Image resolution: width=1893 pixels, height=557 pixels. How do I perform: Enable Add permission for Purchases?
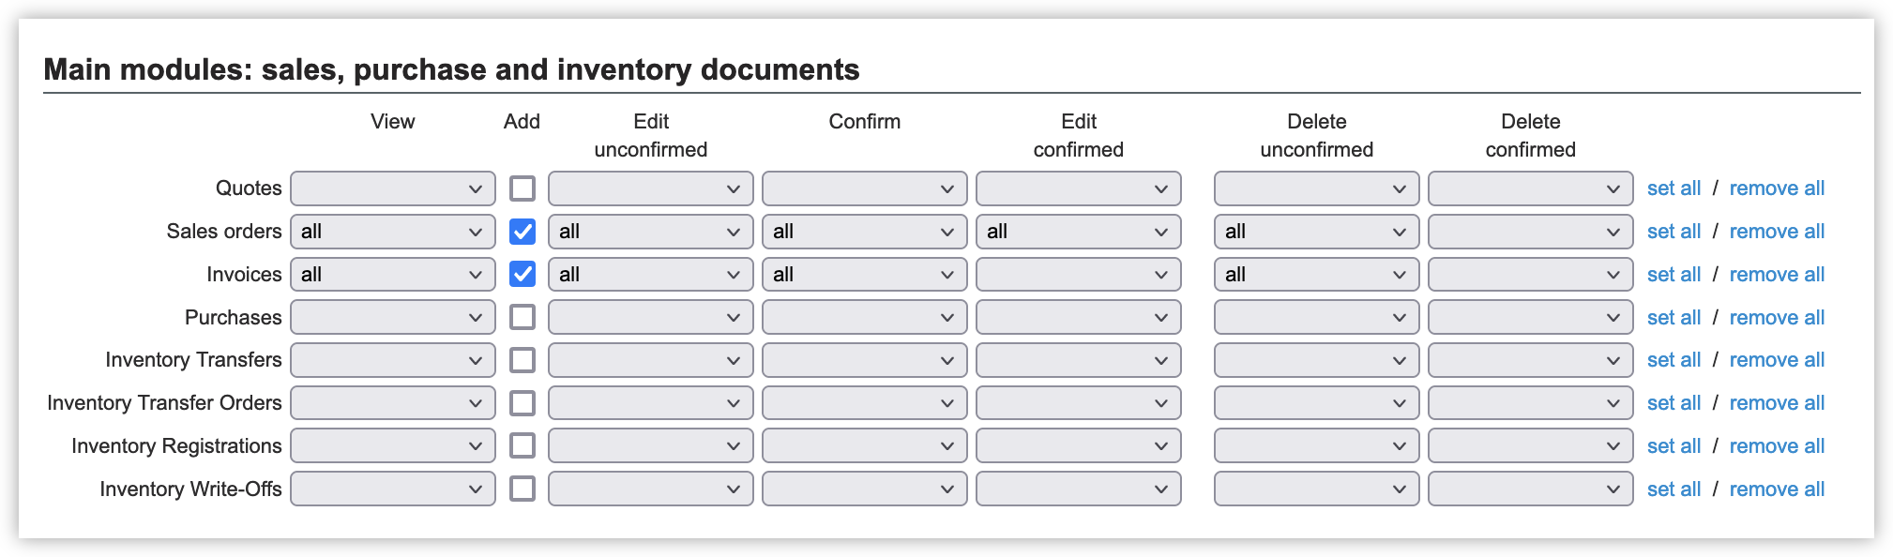[522, 318]
